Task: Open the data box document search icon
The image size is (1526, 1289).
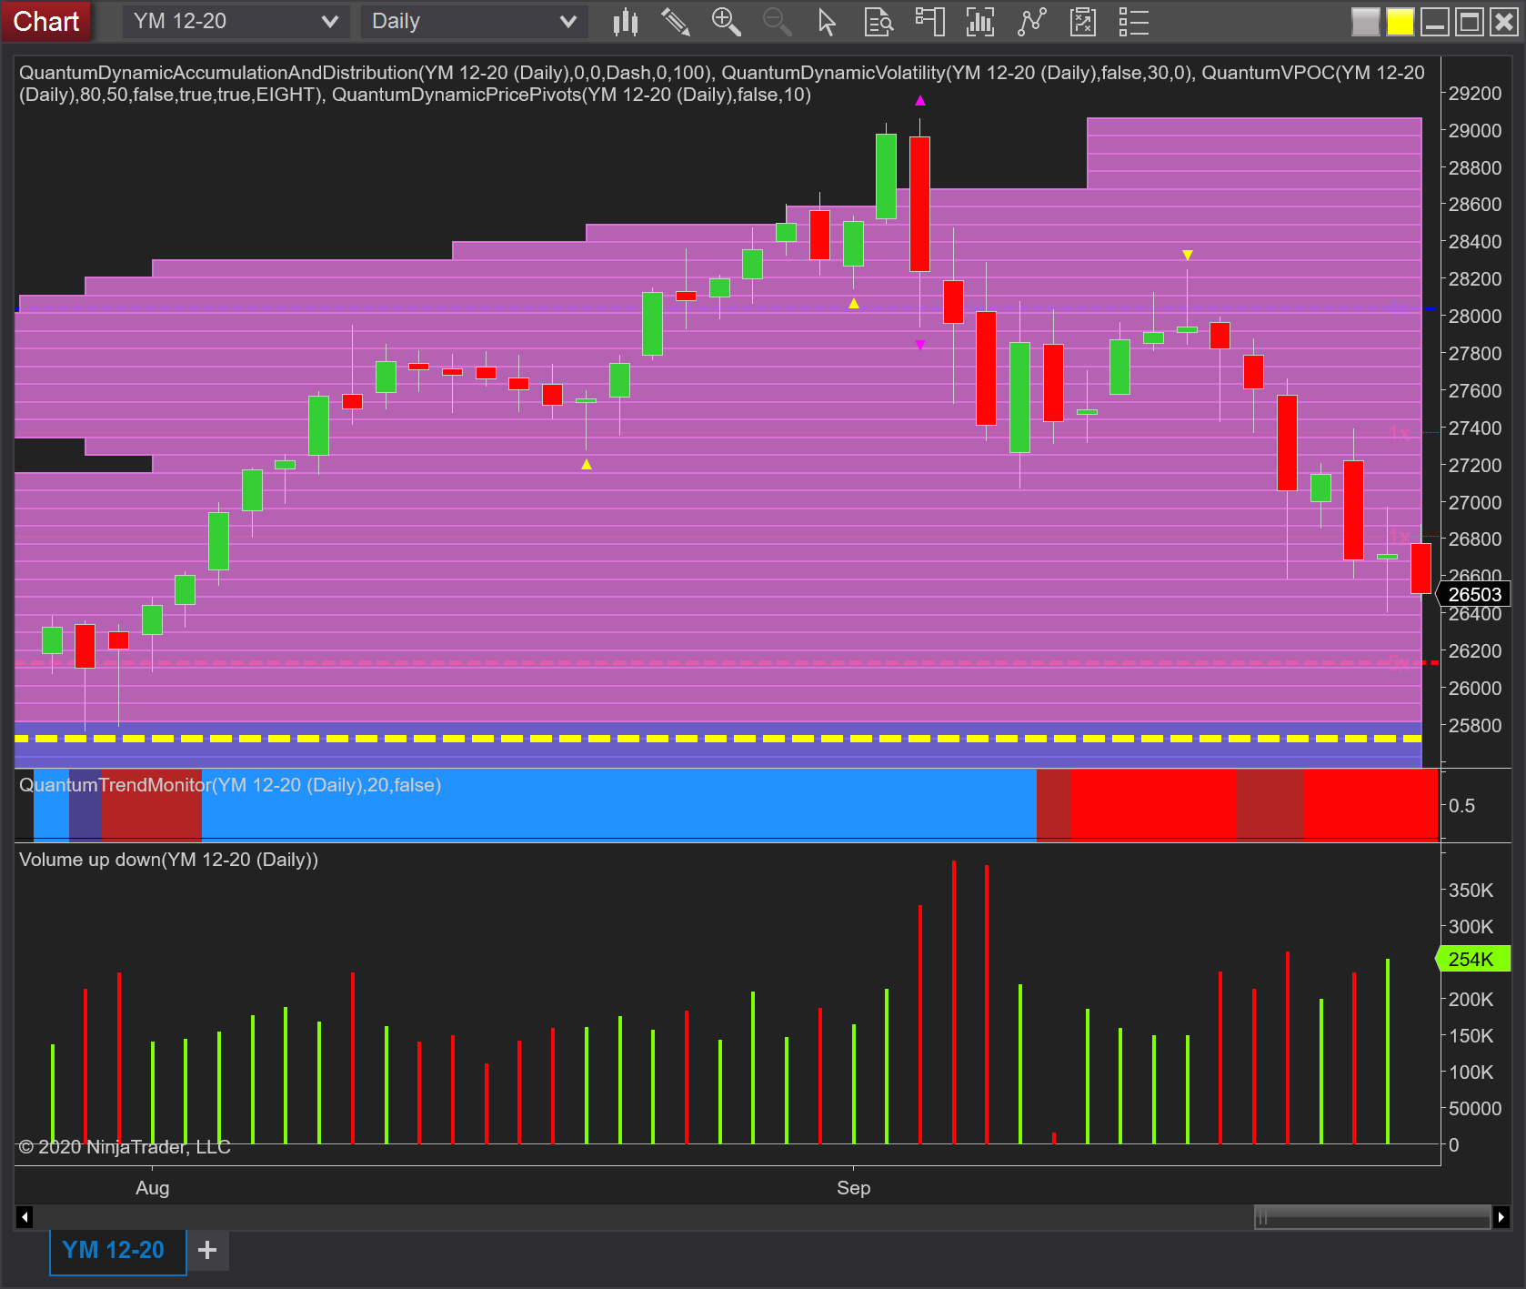Action: (878, 22)
